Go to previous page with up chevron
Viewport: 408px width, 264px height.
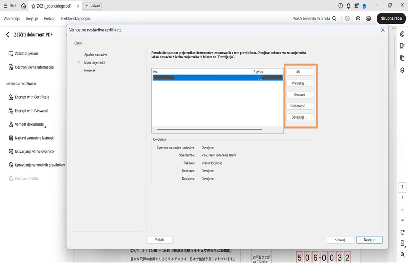(402, 210)
